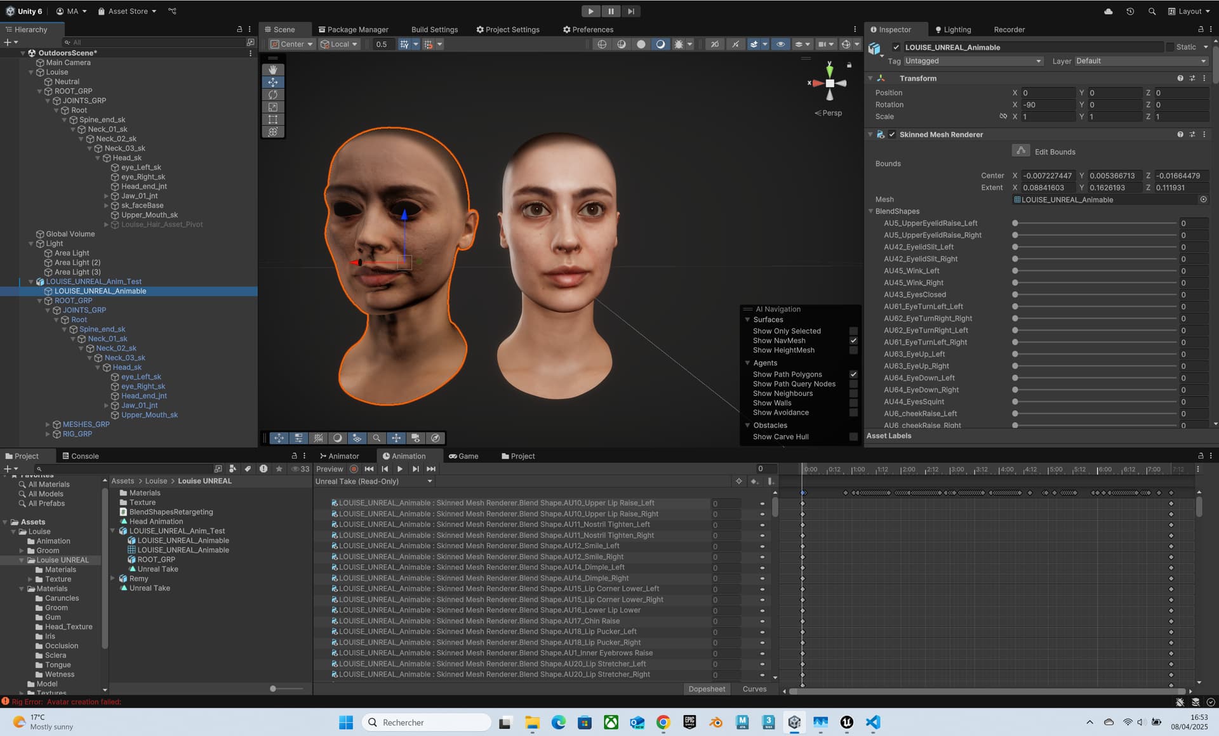The width and height of the screenshot is (1219, 736).
Task: Open the Unreal Take clip dropdown
Action: coord(430,482)
